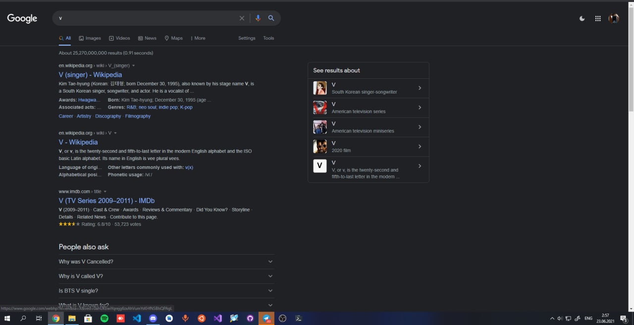This screenshot has height=325, width=634.
Task: Select the V letter entry in side panel
Action: pyautogui.click(x=368, y=169)
